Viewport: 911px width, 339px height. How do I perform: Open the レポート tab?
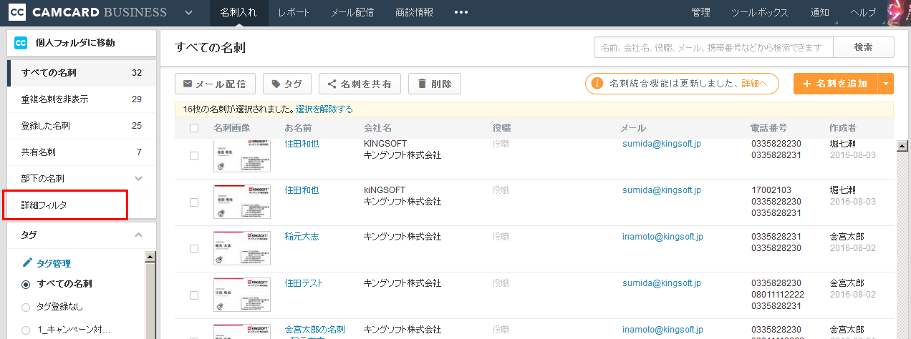click(x=294, y=12)
